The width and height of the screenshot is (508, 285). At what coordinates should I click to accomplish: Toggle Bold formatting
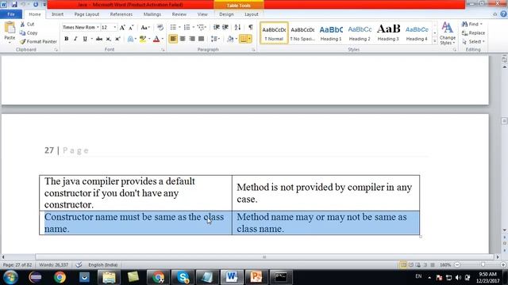[67, 39]
